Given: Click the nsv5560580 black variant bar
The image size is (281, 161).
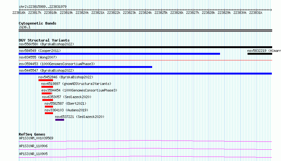Looking at the screenshot, I should tap(145, 47).
